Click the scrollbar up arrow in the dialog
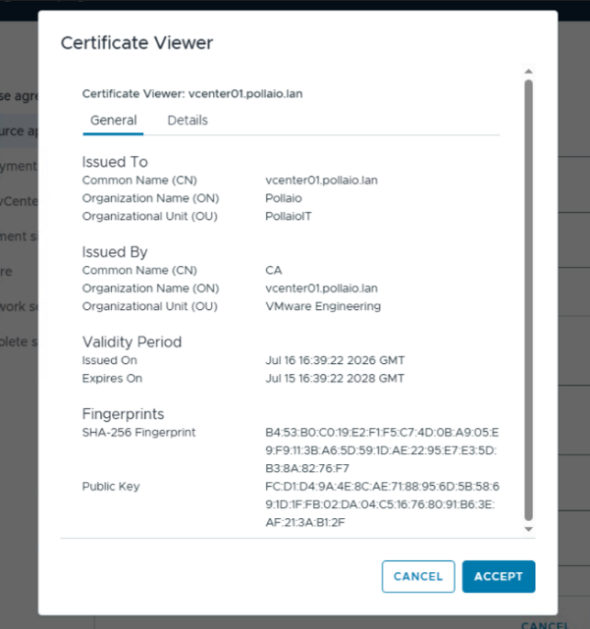 tap(529, 72)
